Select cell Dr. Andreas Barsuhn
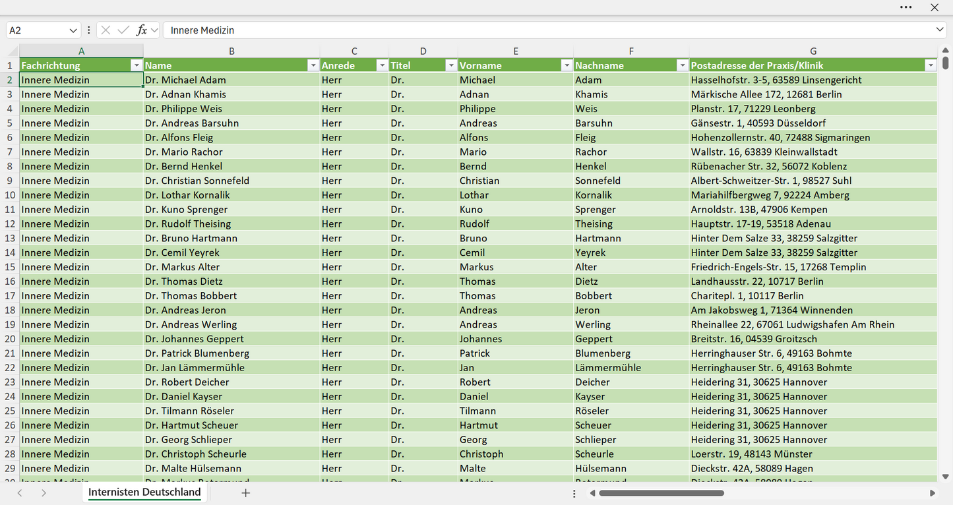 coord(231,123)
